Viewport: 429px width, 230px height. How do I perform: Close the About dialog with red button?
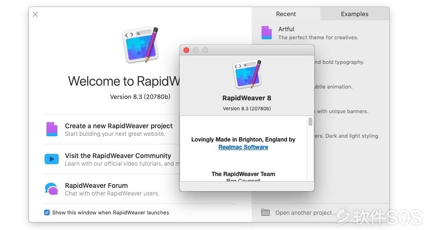tap(186, 50)
